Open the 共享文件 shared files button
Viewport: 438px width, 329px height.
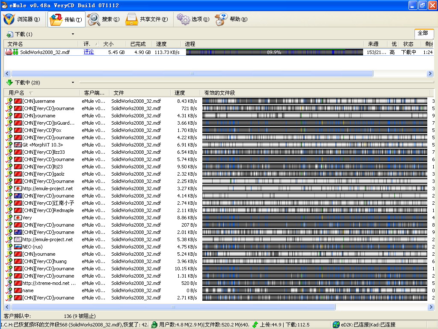(x=147, y=19)
